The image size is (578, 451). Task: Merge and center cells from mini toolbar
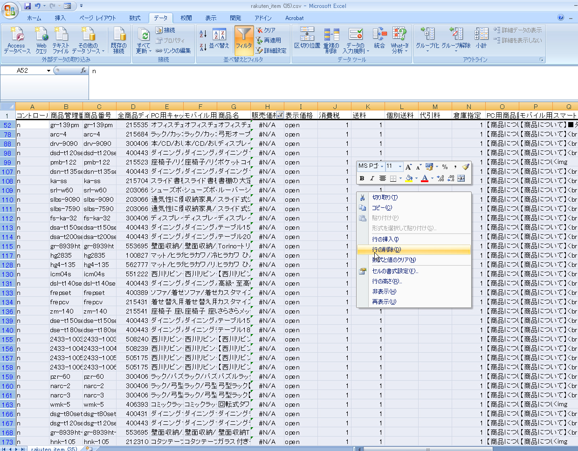(x=461, y=178)
